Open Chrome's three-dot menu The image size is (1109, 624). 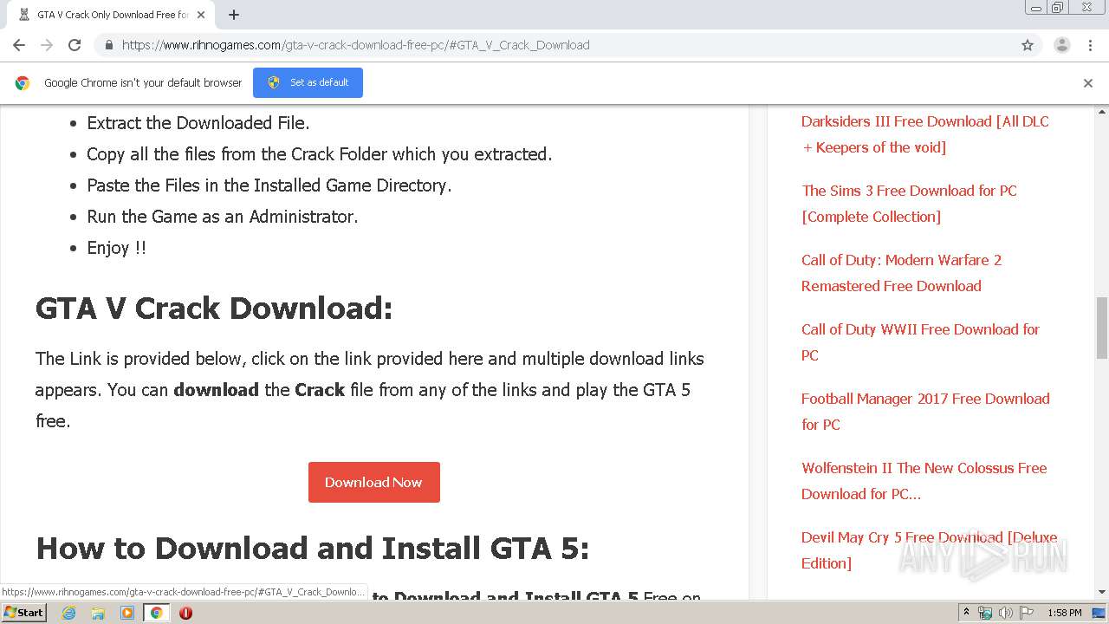point(1090,45)
